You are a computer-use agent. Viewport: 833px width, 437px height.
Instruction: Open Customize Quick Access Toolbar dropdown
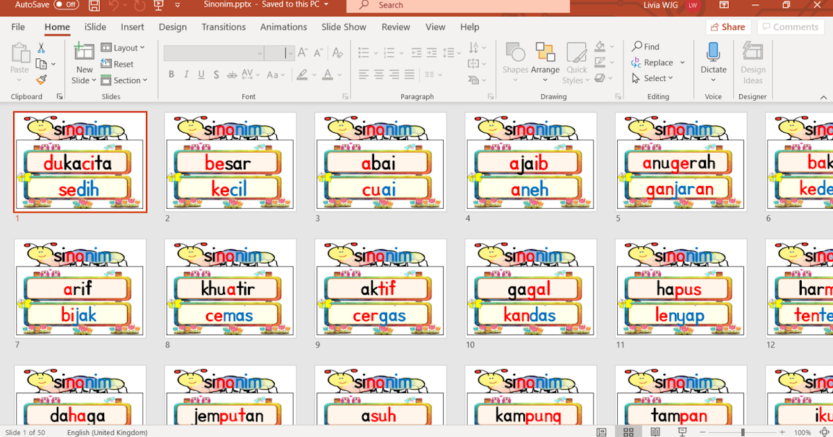point(178,6)
